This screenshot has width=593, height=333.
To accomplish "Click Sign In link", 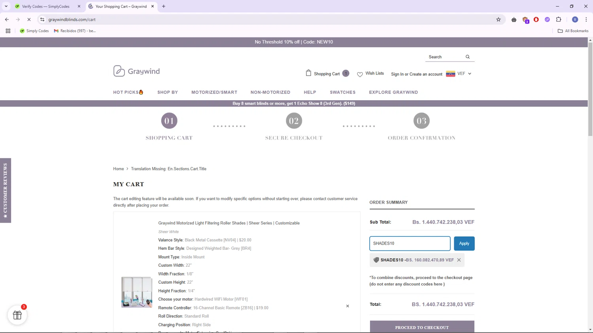I will click(397, 74).
